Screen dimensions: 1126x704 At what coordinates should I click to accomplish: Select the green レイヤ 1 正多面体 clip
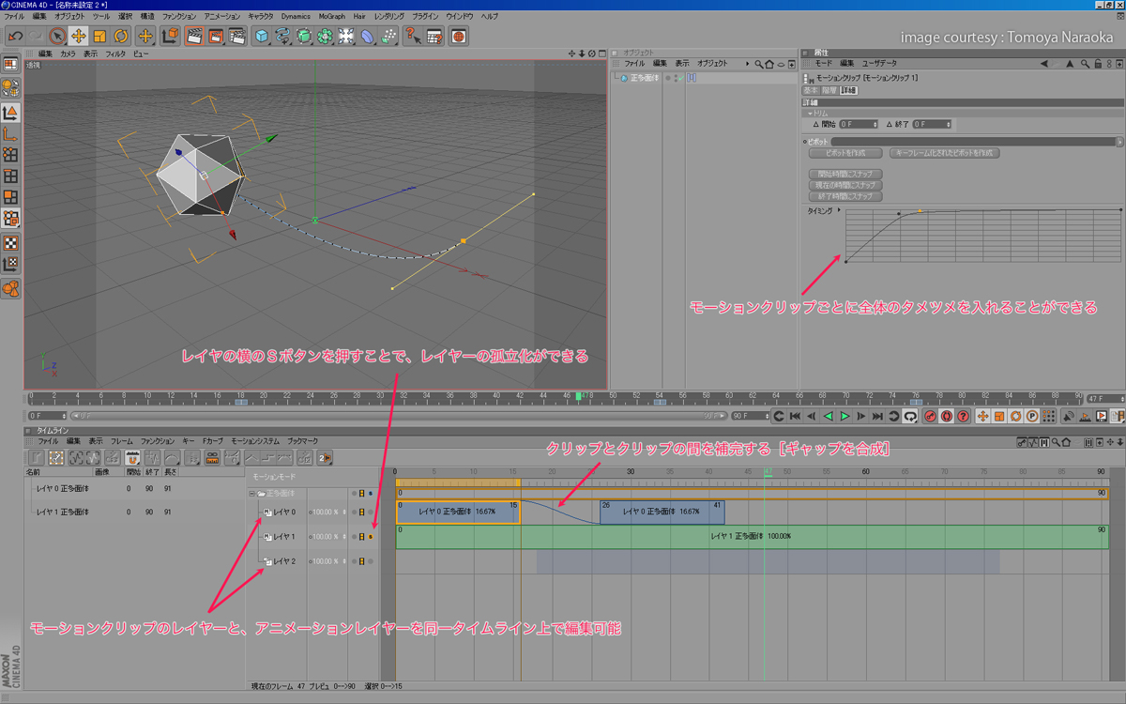750,537
